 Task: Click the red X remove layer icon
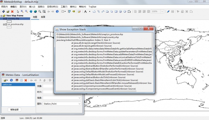point(12,12)
